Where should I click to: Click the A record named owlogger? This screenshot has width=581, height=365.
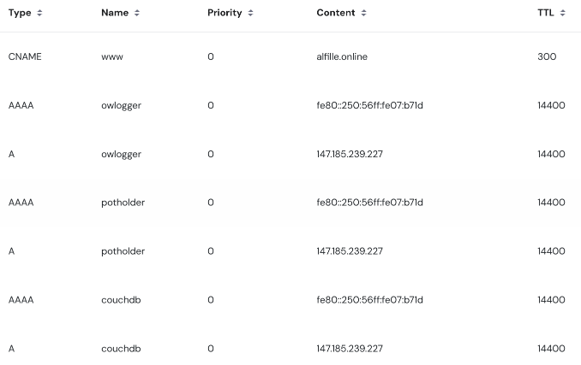[121, 154]
